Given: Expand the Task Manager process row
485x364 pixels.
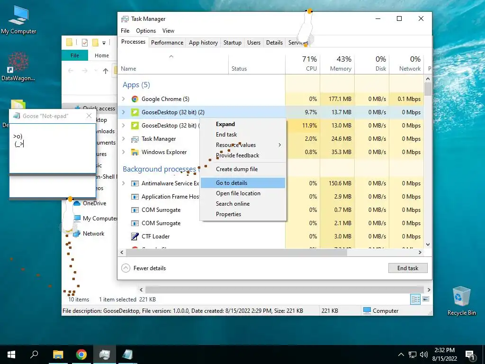Looking at the screenshot, I should click(x=124, y=139).
